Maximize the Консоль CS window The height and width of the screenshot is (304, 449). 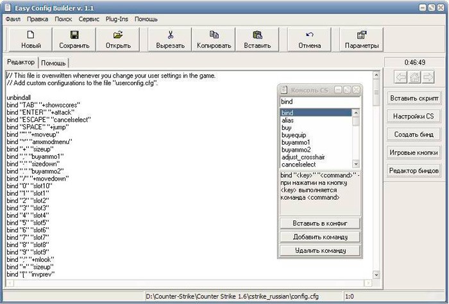point(347,90)
